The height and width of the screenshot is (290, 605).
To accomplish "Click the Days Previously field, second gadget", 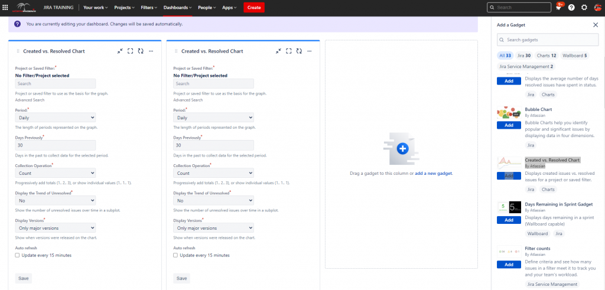I will pyautogui.click(x=214, y=145).
